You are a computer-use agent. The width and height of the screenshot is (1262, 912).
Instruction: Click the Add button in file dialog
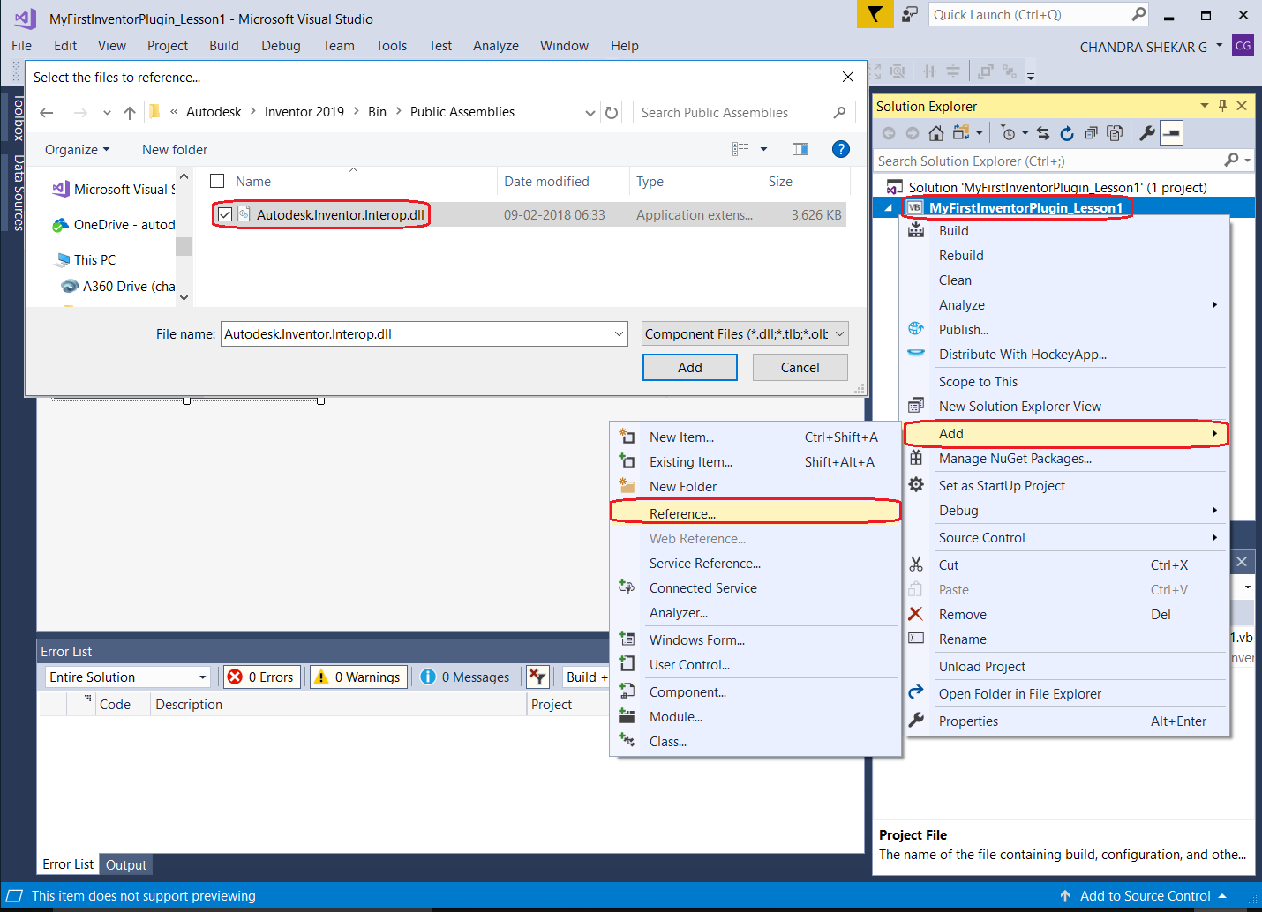pyautogui.click(x=690, y=368)
